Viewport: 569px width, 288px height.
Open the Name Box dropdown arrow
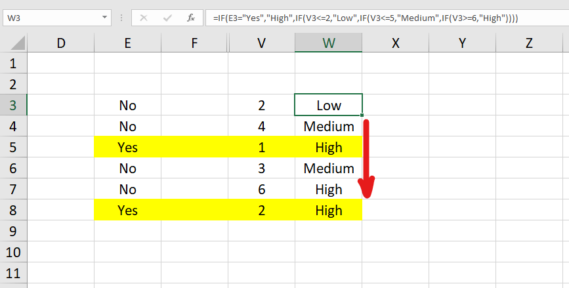point(104,18)
